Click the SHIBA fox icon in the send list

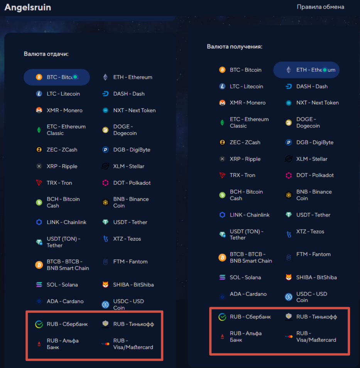point(105,284)
